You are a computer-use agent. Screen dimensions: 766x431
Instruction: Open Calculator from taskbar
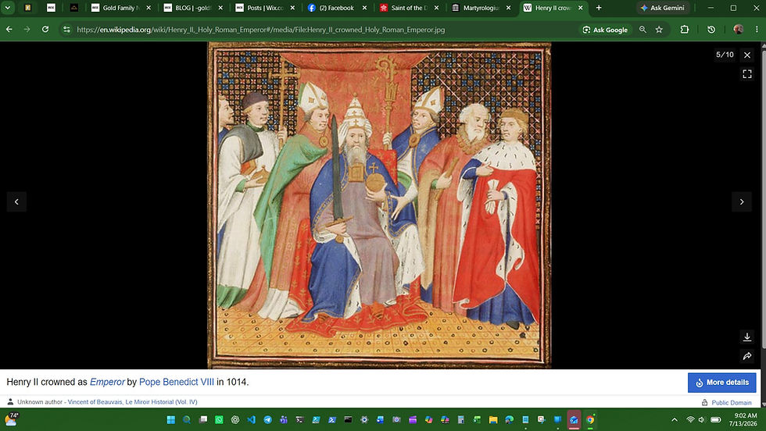click(460, 420)
